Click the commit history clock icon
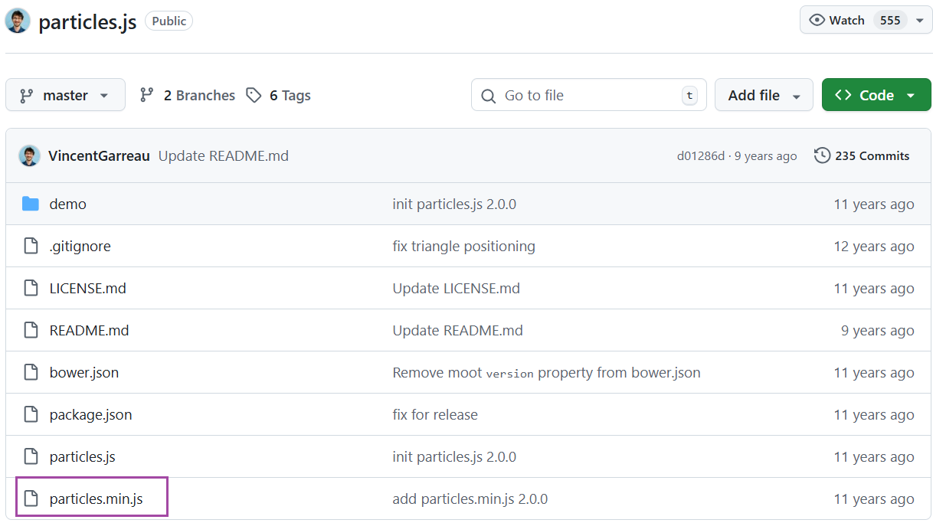The width and height of the screenshot is (933, 523). coord(822,155)
